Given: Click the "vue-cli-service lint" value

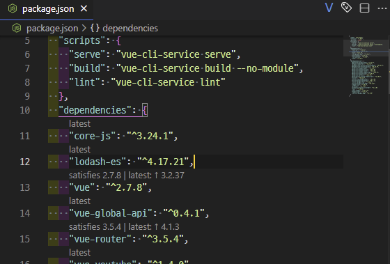Looking at the screenshot, I should pyautogui.click(x=168, y=82).
